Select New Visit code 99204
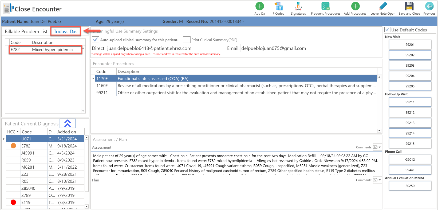 410,76
